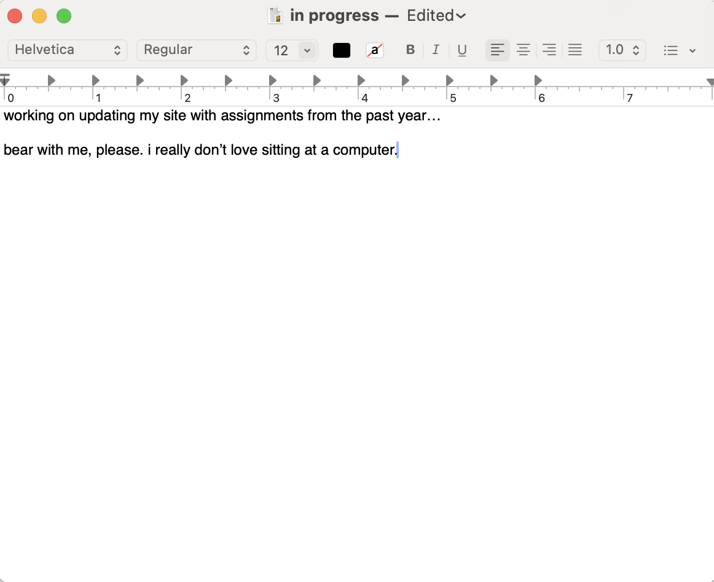The image size is (714, 582).
Task: Click the tab stop marker at 2.5 inches
Action: (x=228, y=80)
